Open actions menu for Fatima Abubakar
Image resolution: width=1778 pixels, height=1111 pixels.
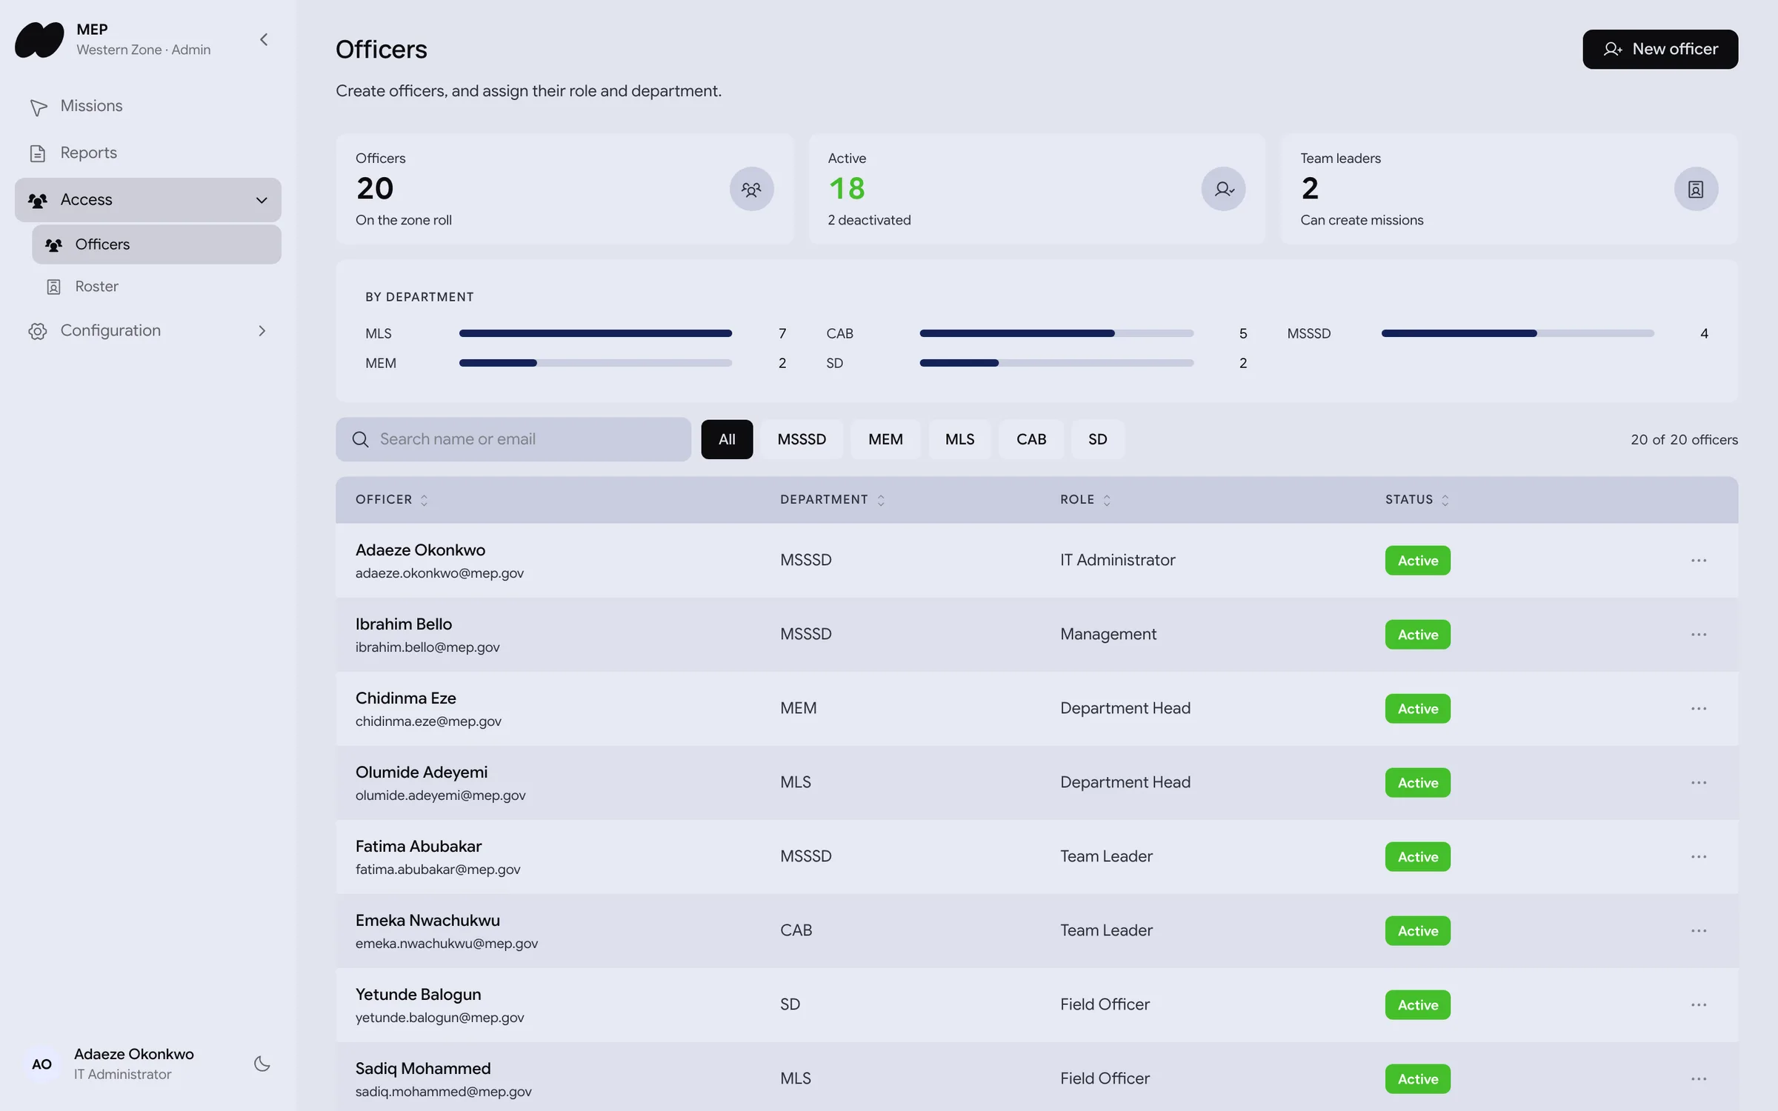1698,857
